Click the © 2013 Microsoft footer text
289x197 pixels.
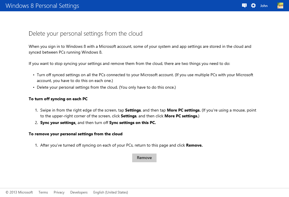pyautogui.click(x=19, y=192)
